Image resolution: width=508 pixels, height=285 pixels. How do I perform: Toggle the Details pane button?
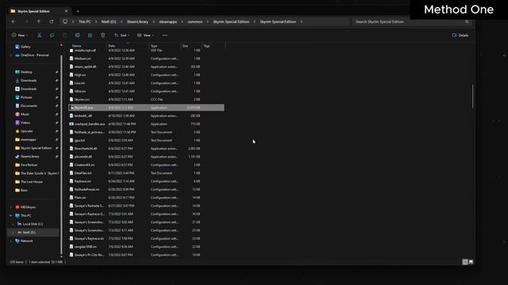click(460, 35)
